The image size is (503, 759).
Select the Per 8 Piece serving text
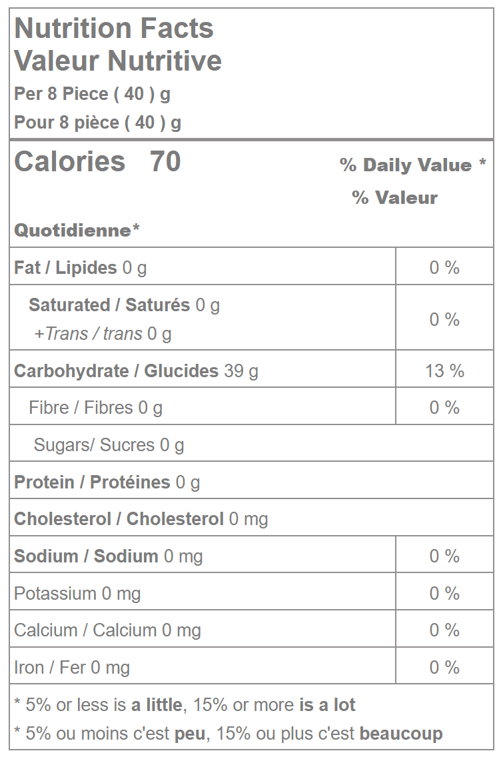(x=92, y=94)
